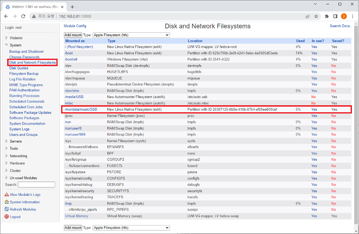The image size is (359, 234).
Task: Open System Information in the sidebar
Action: pos(24,202)
